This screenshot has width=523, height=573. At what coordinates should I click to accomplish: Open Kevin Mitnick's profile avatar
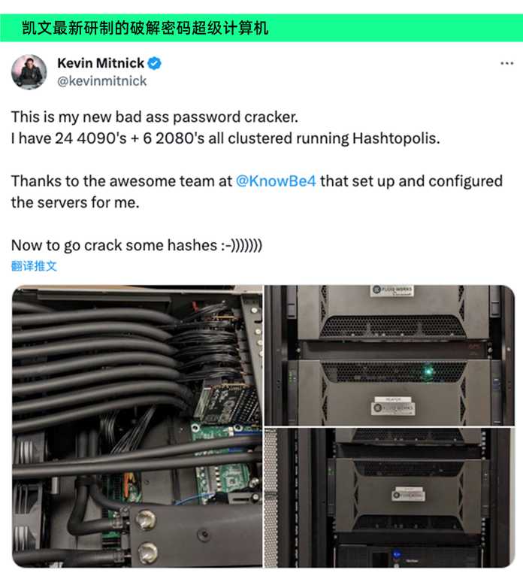(29, 72)
